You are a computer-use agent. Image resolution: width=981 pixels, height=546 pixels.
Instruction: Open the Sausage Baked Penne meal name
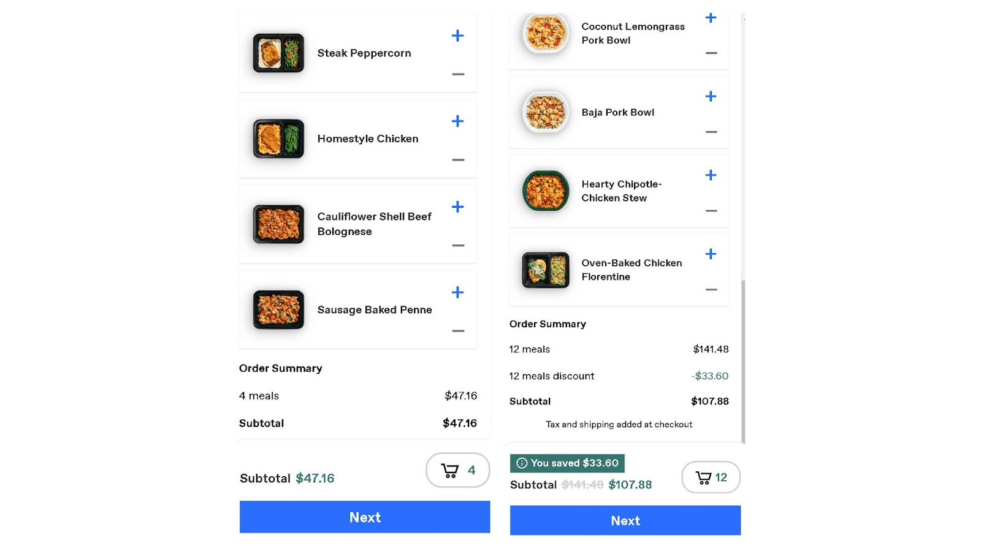point(375,310)
